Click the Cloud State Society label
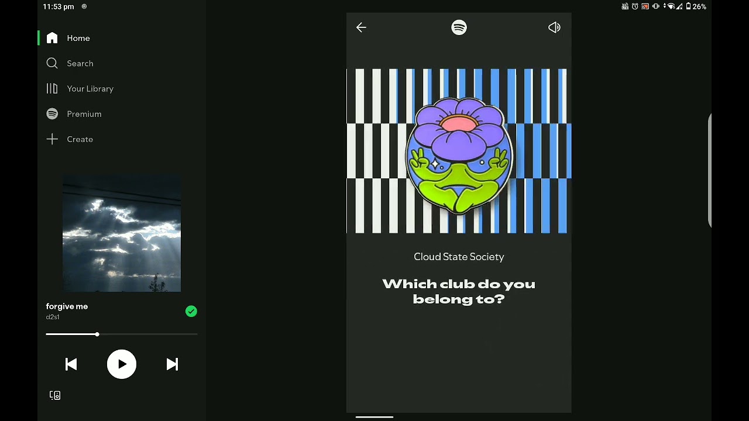Viewport: 749px width, 421px height. pos(459,257)
